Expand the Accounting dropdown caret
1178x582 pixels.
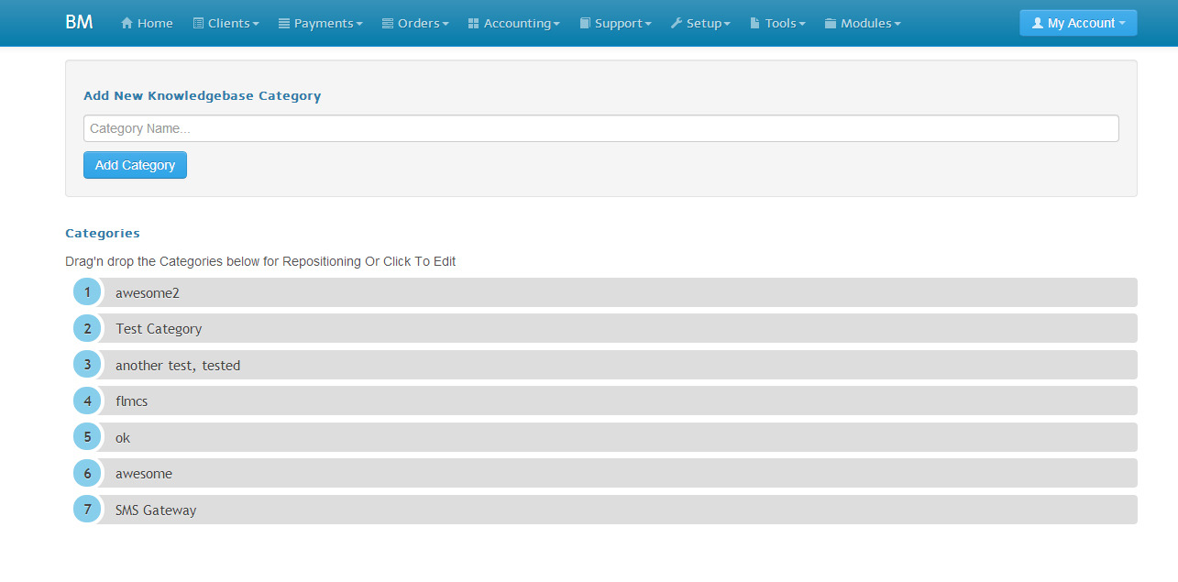(556, 24)
